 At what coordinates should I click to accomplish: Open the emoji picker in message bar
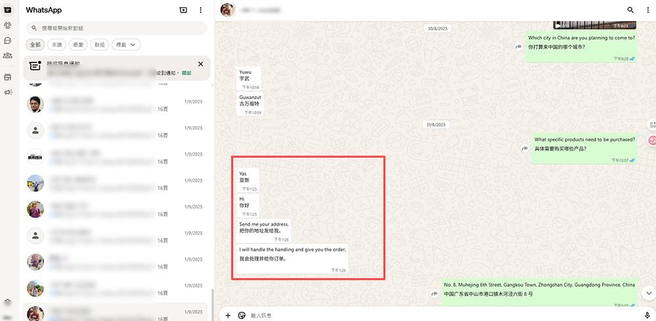(x=241, y=315)
